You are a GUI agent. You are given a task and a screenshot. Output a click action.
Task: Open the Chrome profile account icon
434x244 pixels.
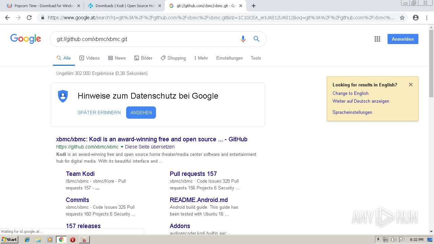click(416, 18)
